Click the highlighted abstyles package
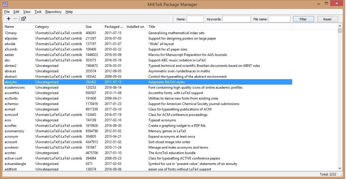Screen dimensions: 346x179 click(148, 82)
